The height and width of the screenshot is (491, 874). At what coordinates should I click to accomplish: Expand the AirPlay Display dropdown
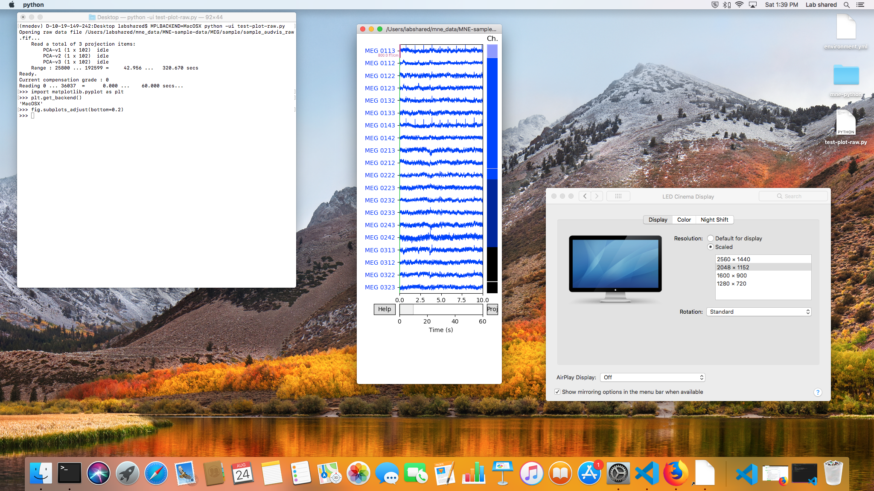(x=652, y=377)
